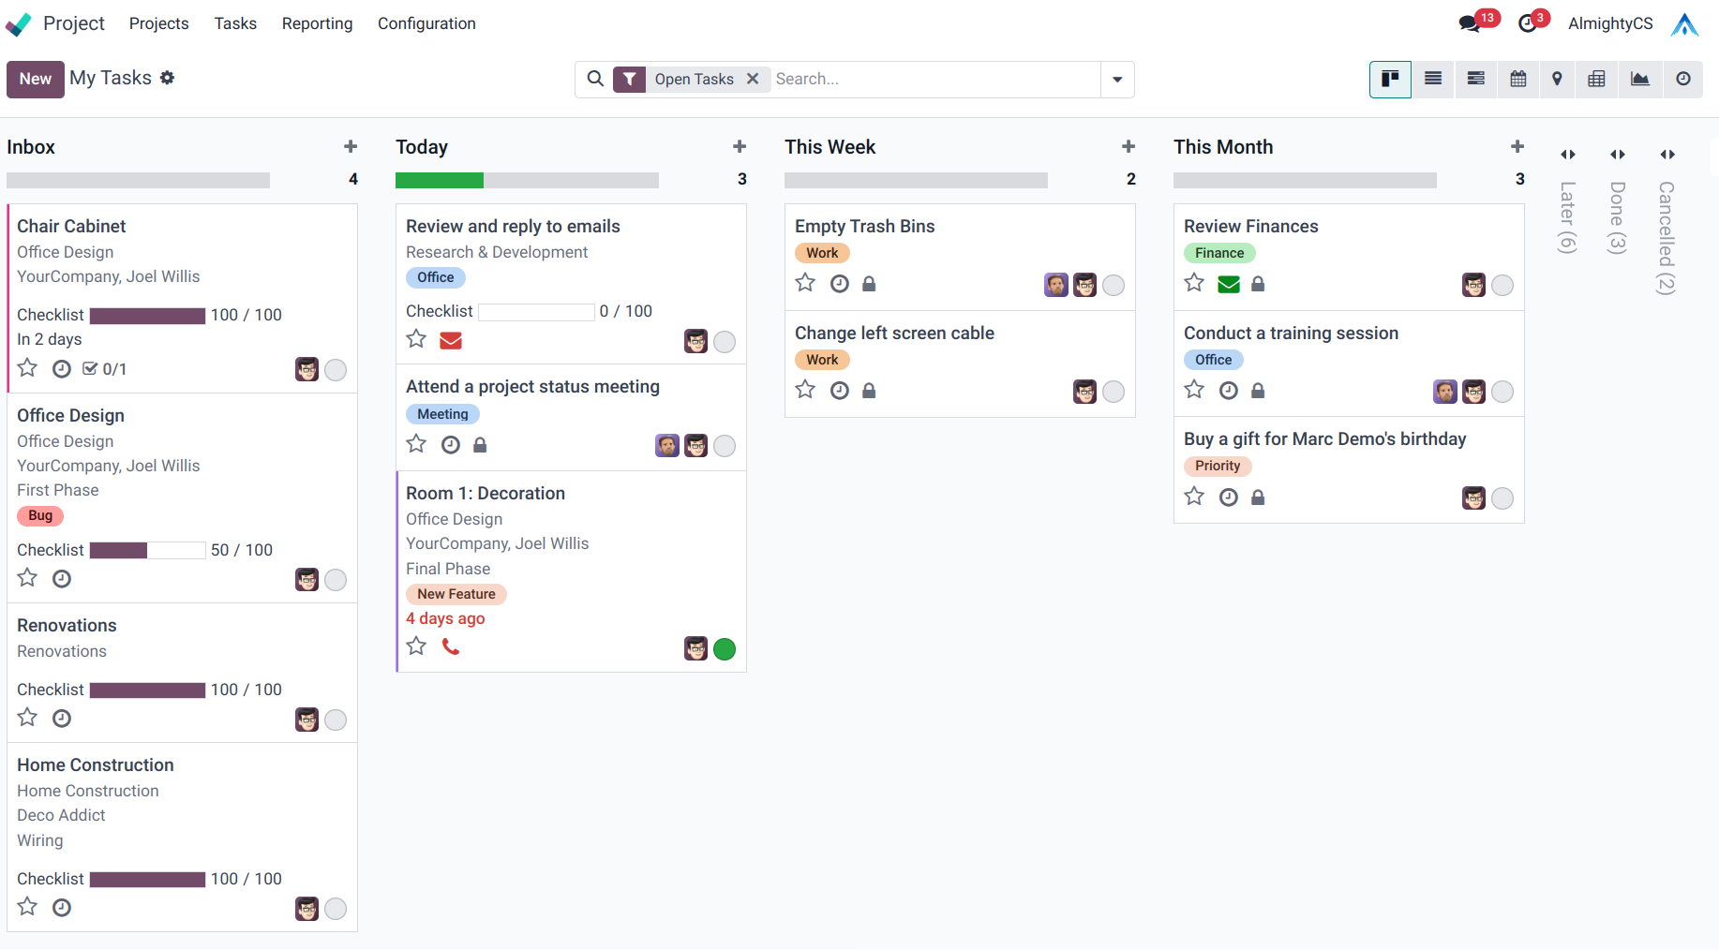The width and height of the screenshot is (1719, 950).
Task: Open the discuss messages icon
Action: click(x=1470, y=23)
